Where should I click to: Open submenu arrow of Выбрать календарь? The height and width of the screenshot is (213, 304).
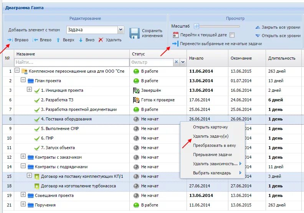[240, 172]
